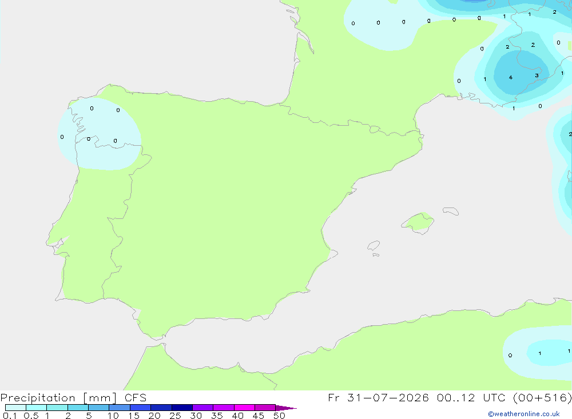Viewport: 572px width, 419px height.
Task: Select the 1–2 mm legend color swatch
Action: coord(57,408)
